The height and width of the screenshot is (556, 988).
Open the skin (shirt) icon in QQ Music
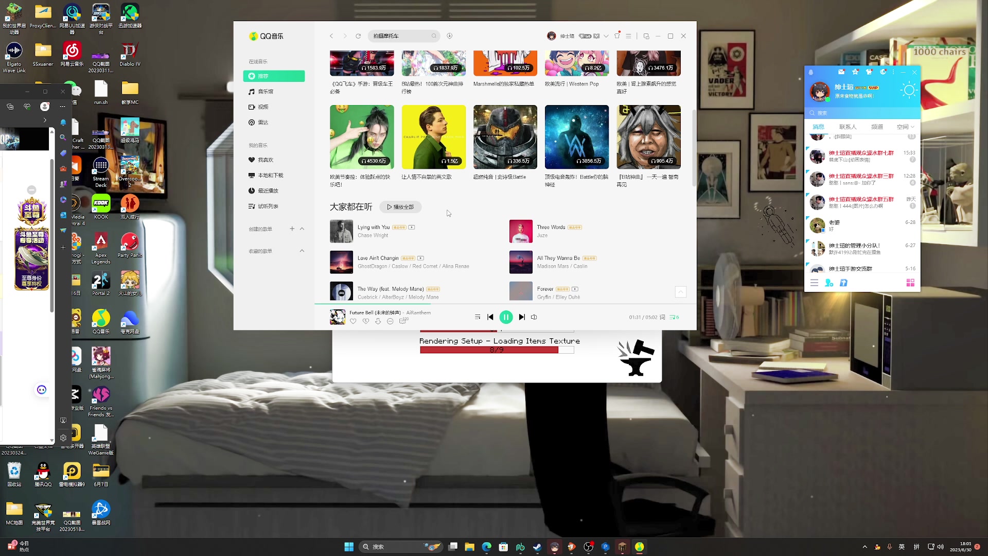coord(617,36)
